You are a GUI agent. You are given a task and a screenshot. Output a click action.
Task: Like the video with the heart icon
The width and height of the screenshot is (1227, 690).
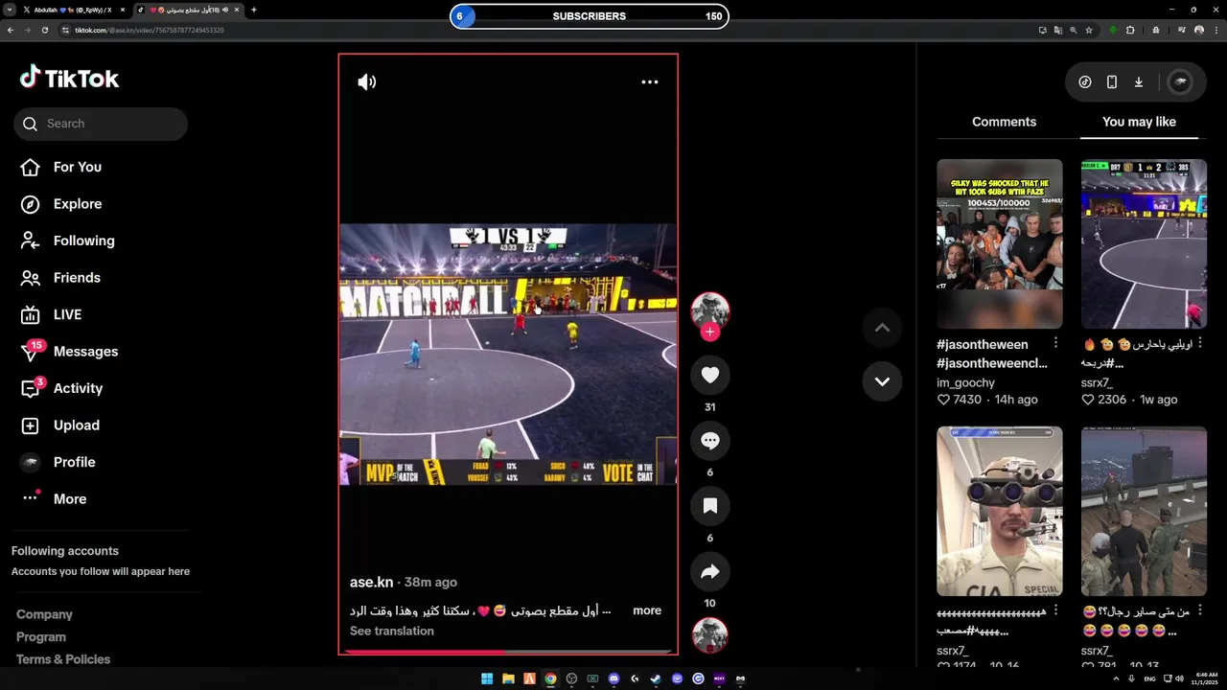click(x=710, y=376)
